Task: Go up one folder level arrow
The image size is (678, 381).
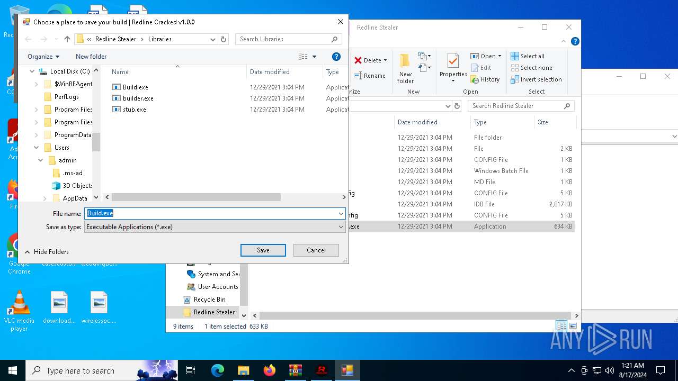Action: pyautogui.click(x=67, y=39)
